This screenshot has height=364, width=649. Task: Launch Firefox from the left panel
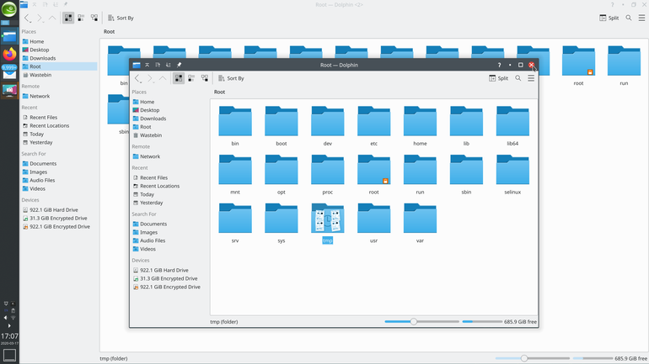pyautogui.click(x=9, y=54)
